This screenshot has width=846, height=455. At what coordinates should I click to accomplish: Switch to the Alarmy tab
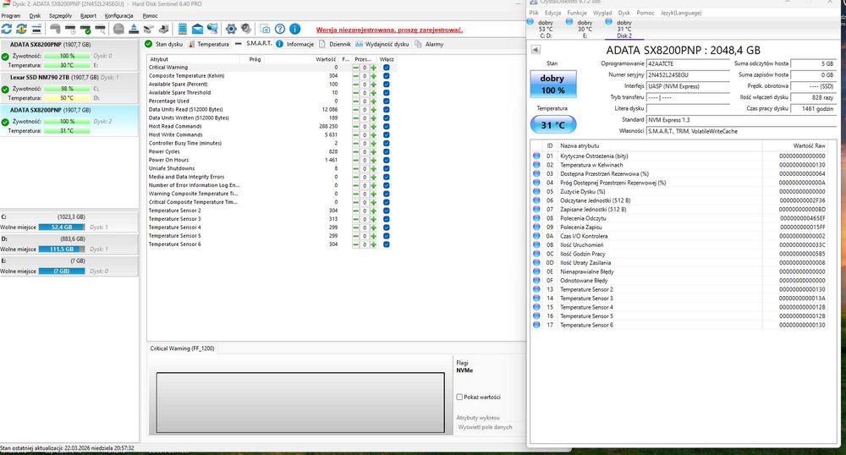[x=430, y=44]
